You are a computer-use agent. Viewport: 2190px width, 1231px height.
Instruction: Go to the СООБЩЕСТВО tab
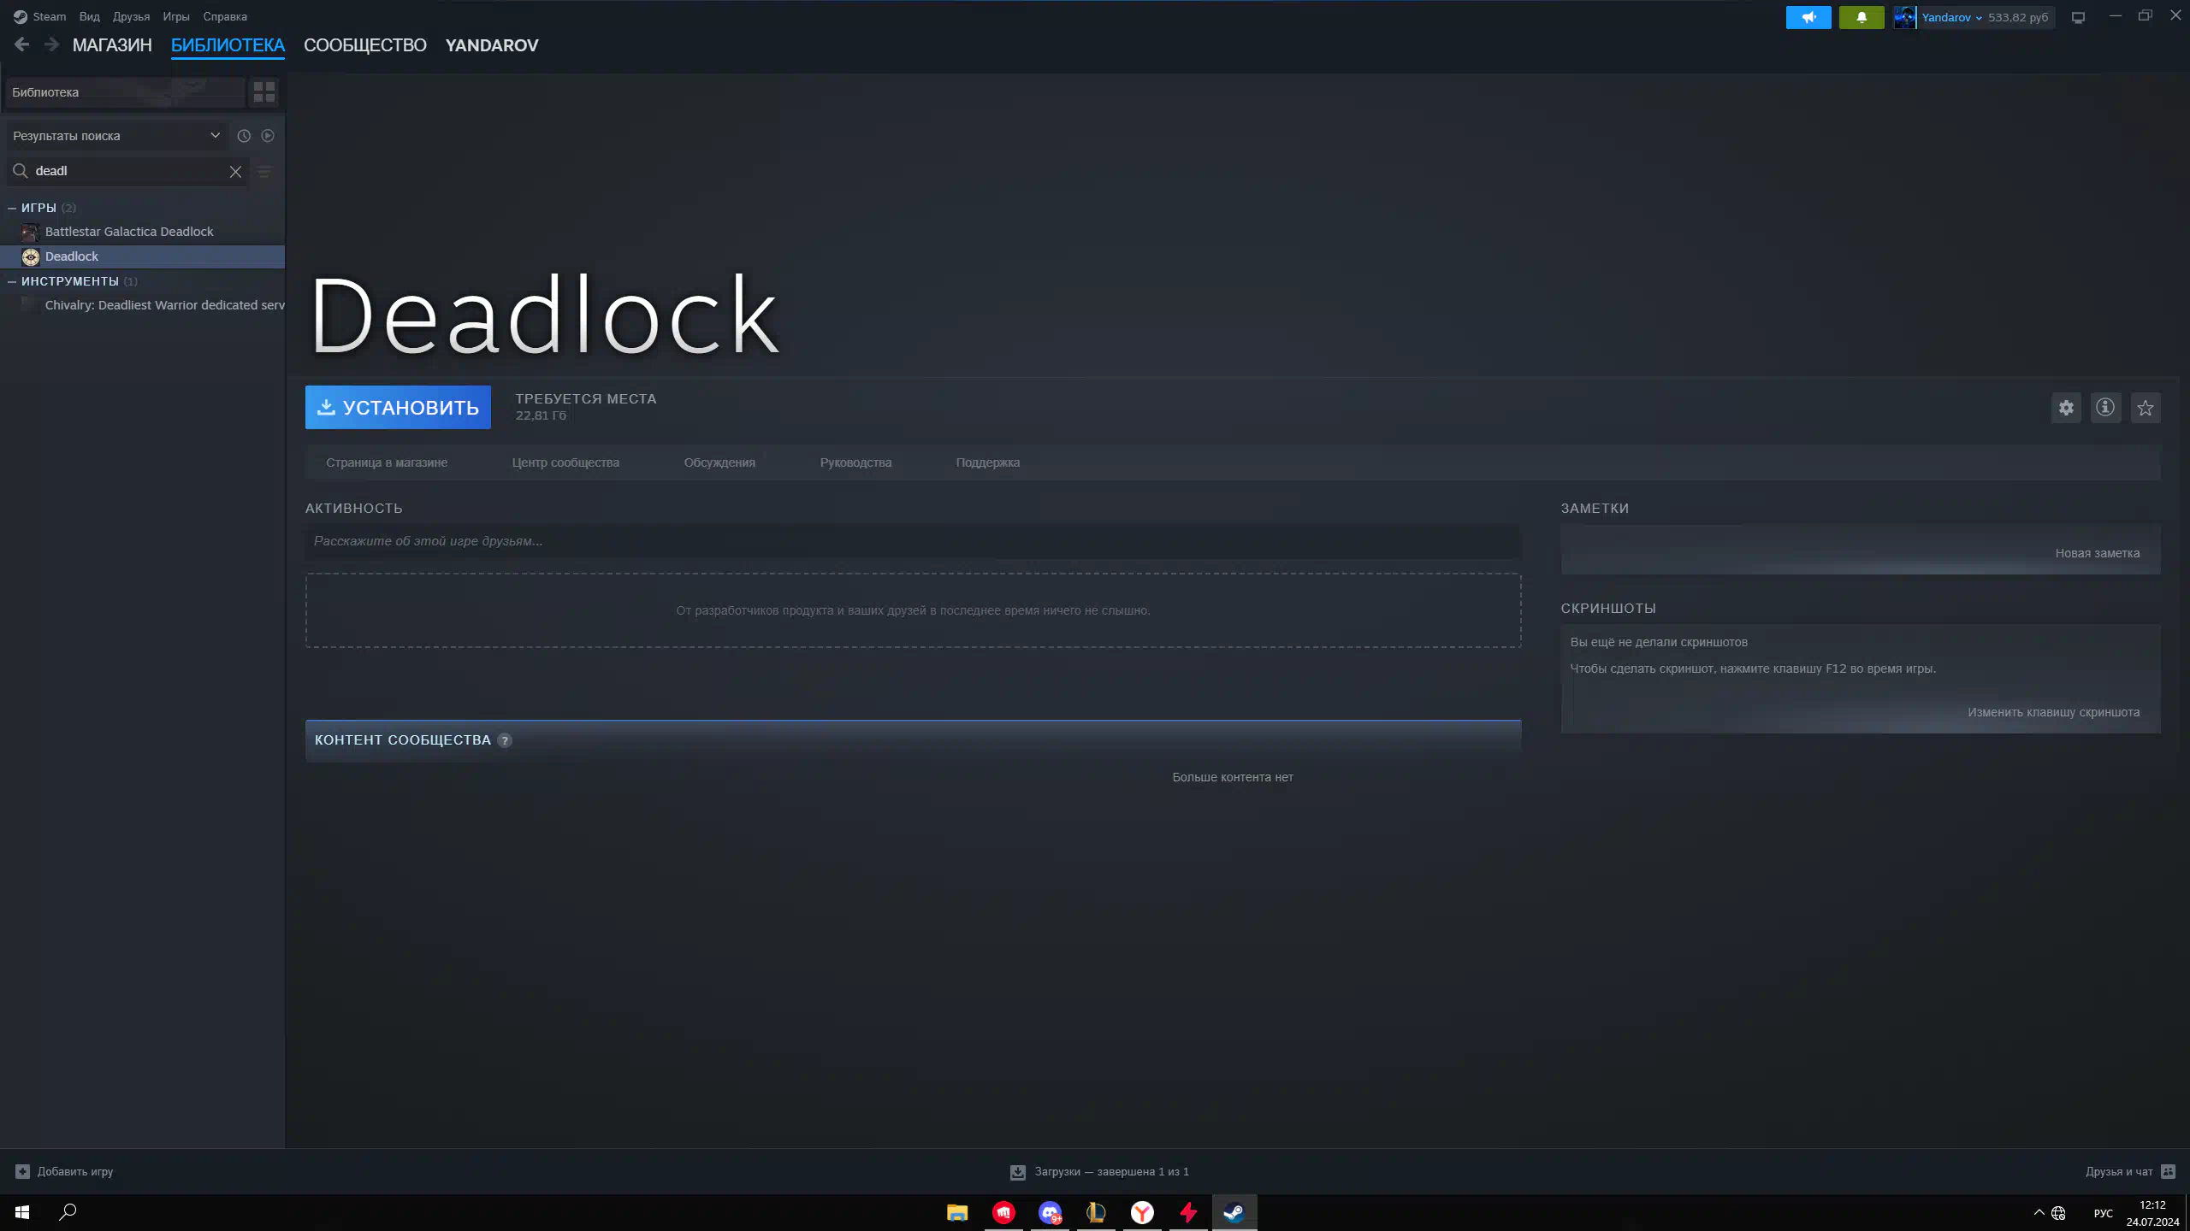[x=365, y=45]
